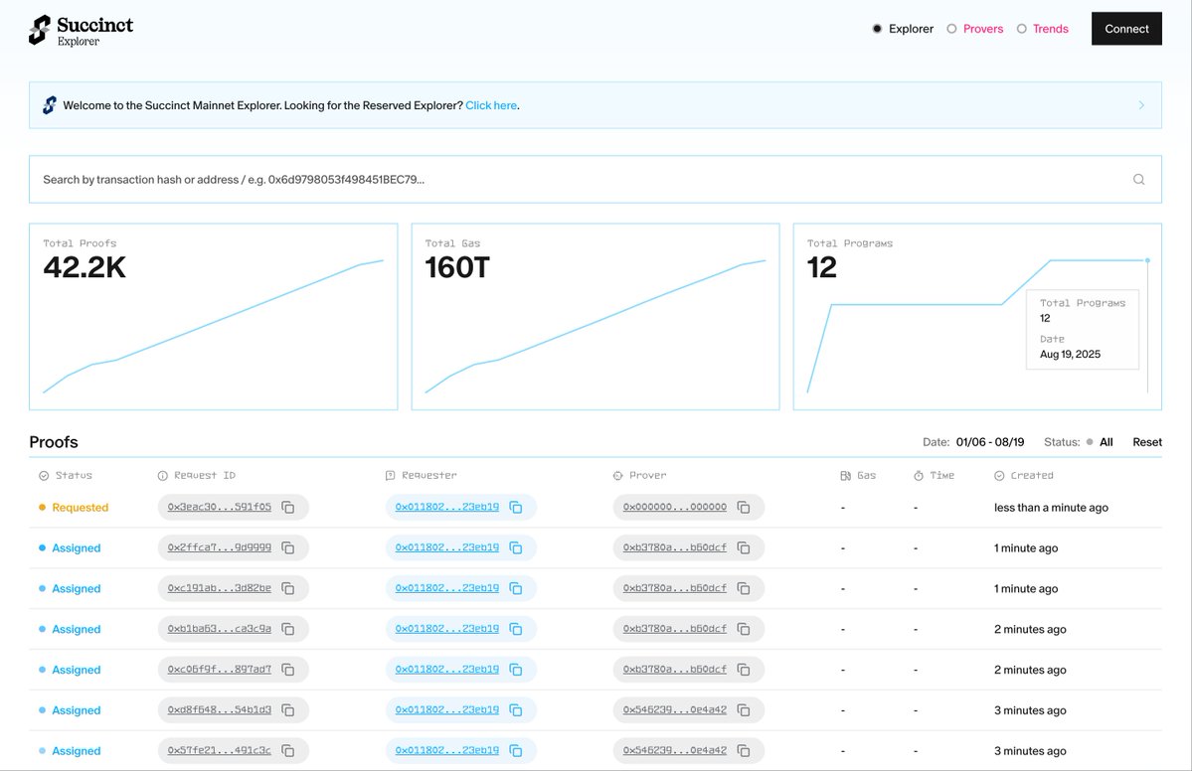1192x771 pixels.
Task: Switch to the Trends page
Action: [1042, 29]
